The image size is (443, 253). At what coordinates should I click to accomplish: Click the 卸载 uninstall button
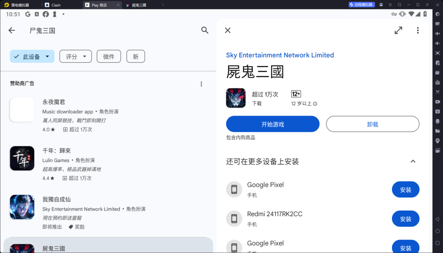372,124
